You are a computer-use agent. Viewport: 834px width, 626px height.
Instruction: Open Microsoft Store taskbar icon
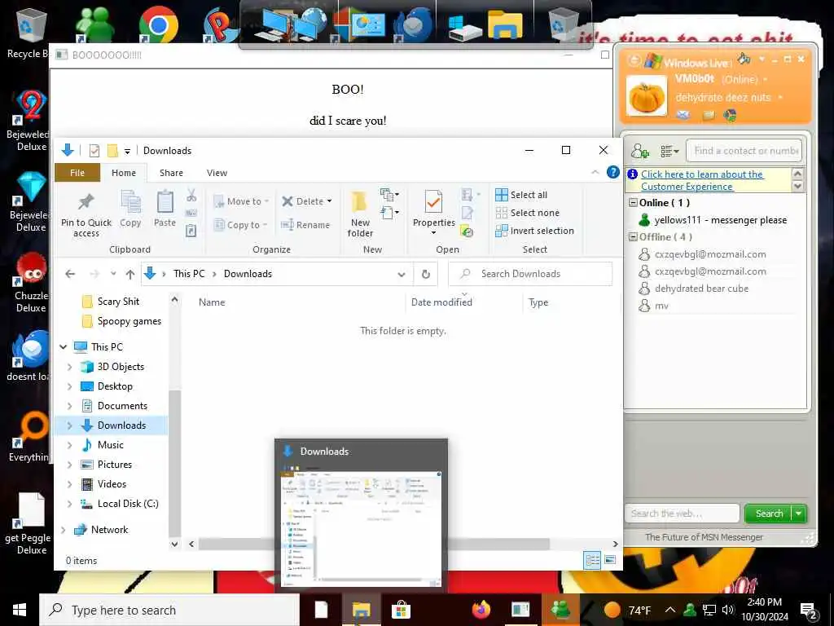[x=401, y=610]
